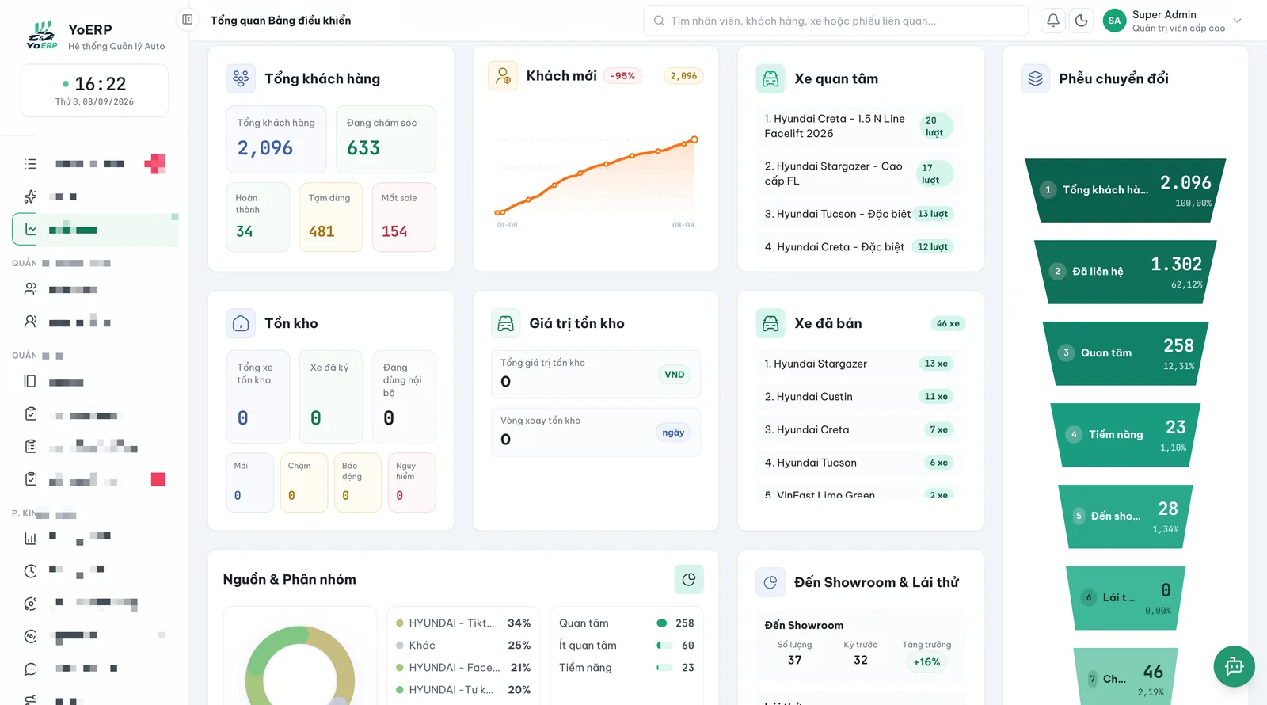Viewport: 1267px width, 705px height.
Task: Click the Đến Showroom & Lái thử icon
Action: coord(770,582)
